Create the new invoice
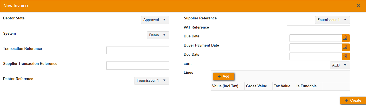 [x=353, y=101]
